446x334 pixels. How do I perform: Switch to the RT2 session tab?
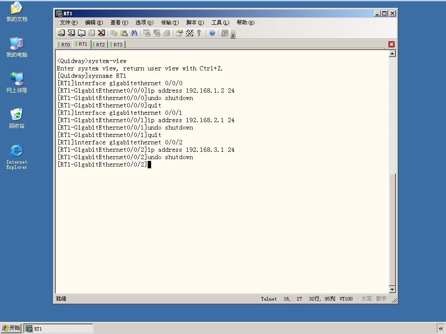(x=100, y=45)
